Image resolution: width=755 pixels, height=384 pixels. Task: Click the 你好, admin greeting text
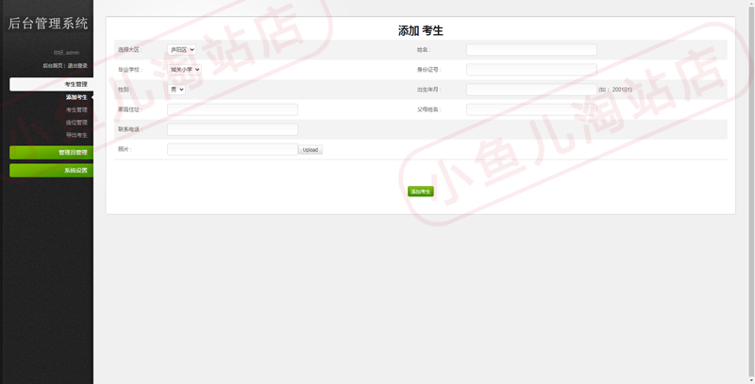pyautogui.click(x=66, y=53)
